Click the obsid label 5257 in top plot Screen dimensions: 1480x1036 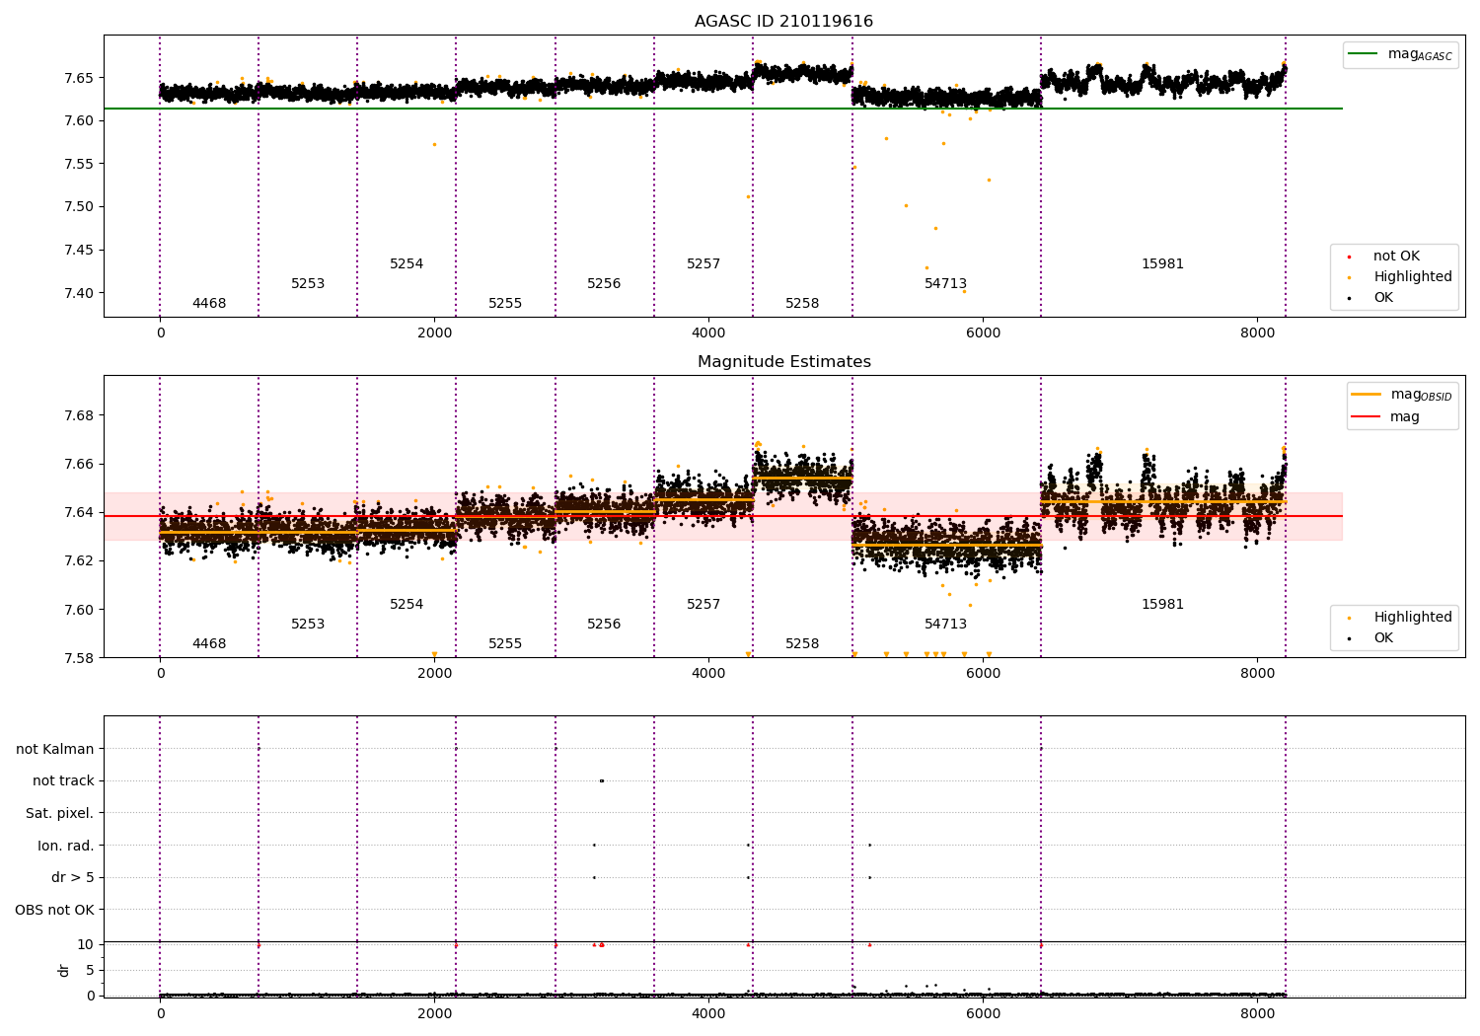click(703, 263)
